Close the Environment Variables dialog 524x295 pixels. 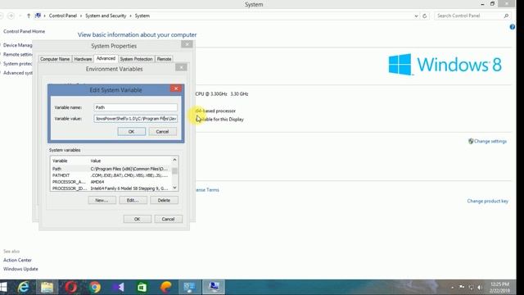click(181, 67)
